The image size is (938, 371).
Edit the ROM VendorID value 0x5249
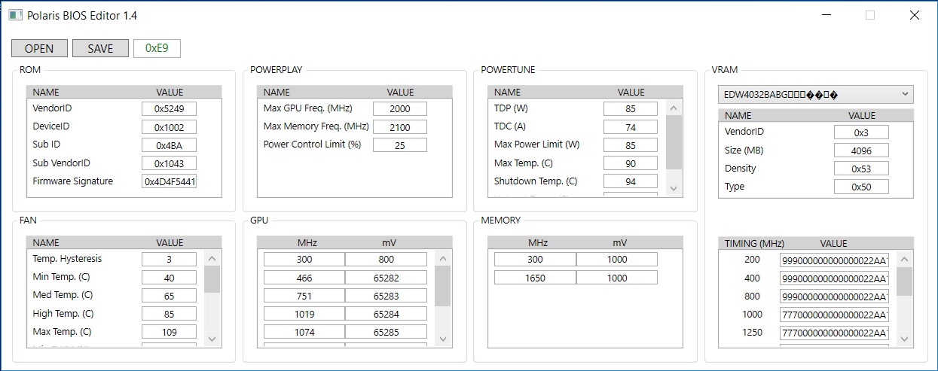[x=169, y=108]
